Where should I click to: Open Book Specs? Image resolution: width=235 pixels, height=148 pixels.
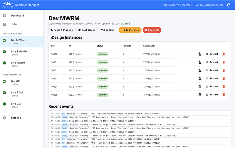click(x=87, y=30)
